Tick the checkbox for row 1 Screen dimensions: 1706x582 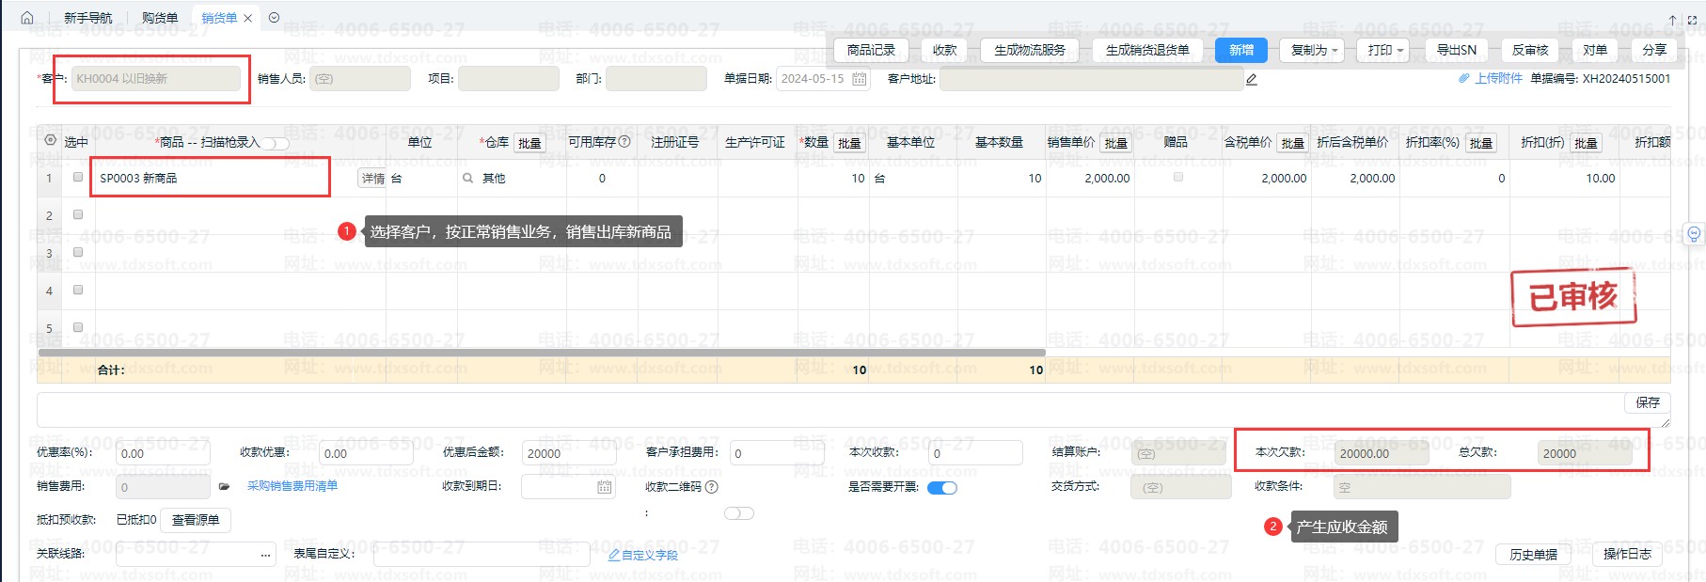78,177
